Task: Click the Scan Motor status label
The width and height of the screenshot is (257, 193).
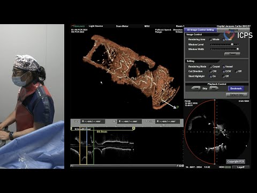Action: tap(122, 26)
